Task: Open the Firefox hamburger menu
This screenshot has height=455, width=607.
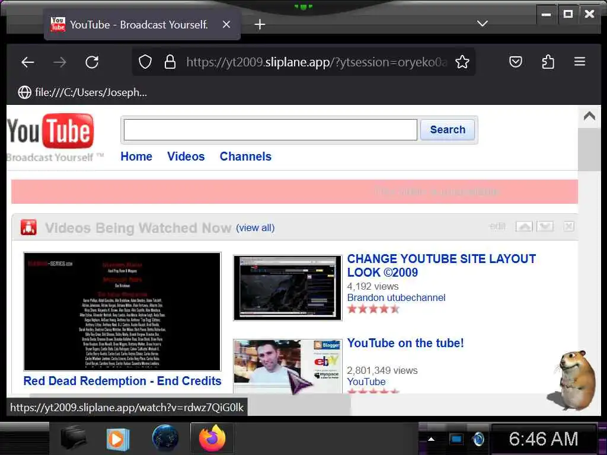Action: [580, 62]
